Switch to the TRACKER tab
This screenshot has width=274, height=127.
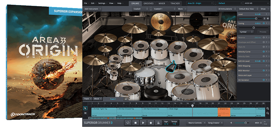point(175,3)
